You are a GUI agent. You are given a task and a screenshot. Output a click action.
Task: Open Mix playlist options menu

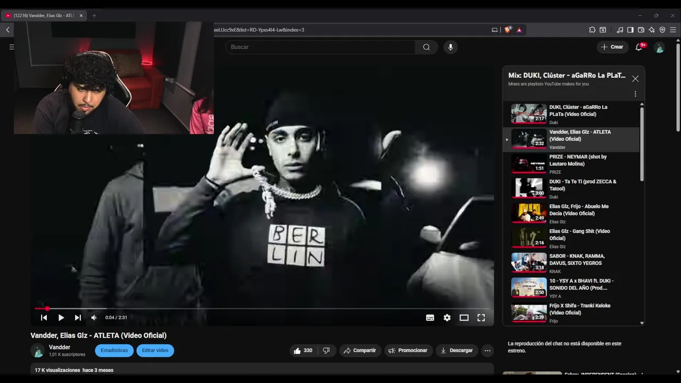coord(635,94)
